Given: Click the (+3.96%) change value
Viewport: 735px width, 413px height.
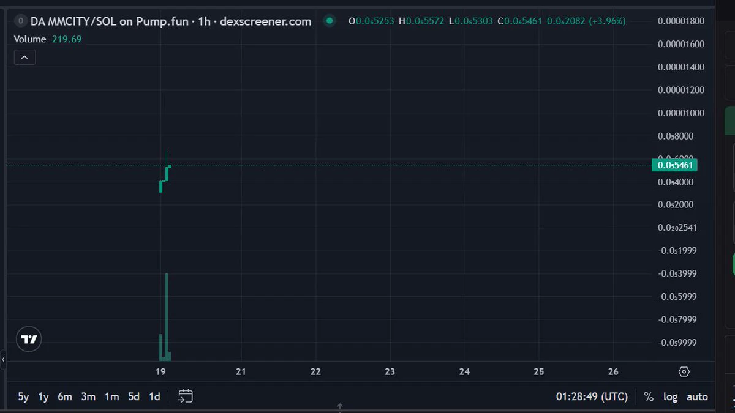Looking at the screenshot, I should coord(608,21).
